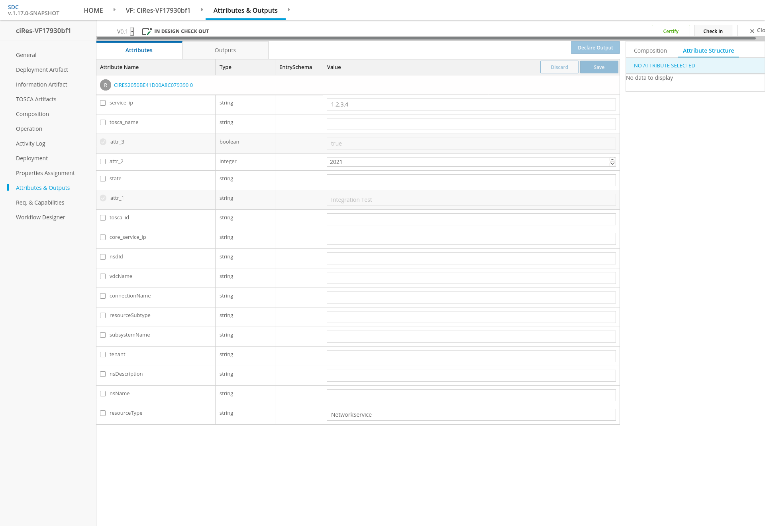This screenshot has height=526, width=765.
Task: Open Activity Log in the sidebar
Action: 30,144
